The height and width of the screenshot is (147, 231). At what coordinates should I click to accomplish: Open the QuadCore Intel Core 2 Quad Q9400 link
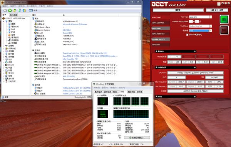(85, 53)
